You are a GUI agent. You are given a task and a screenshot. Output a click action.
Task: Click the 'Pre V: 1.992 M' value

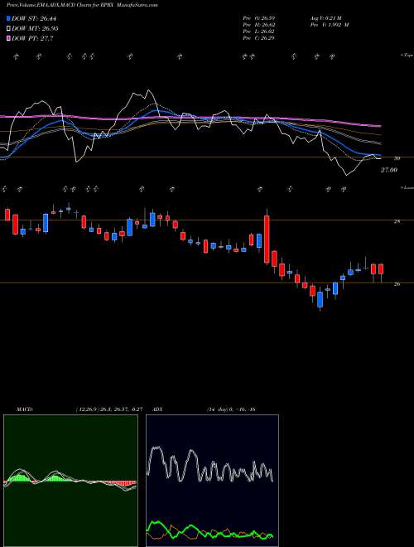[329, 24]
